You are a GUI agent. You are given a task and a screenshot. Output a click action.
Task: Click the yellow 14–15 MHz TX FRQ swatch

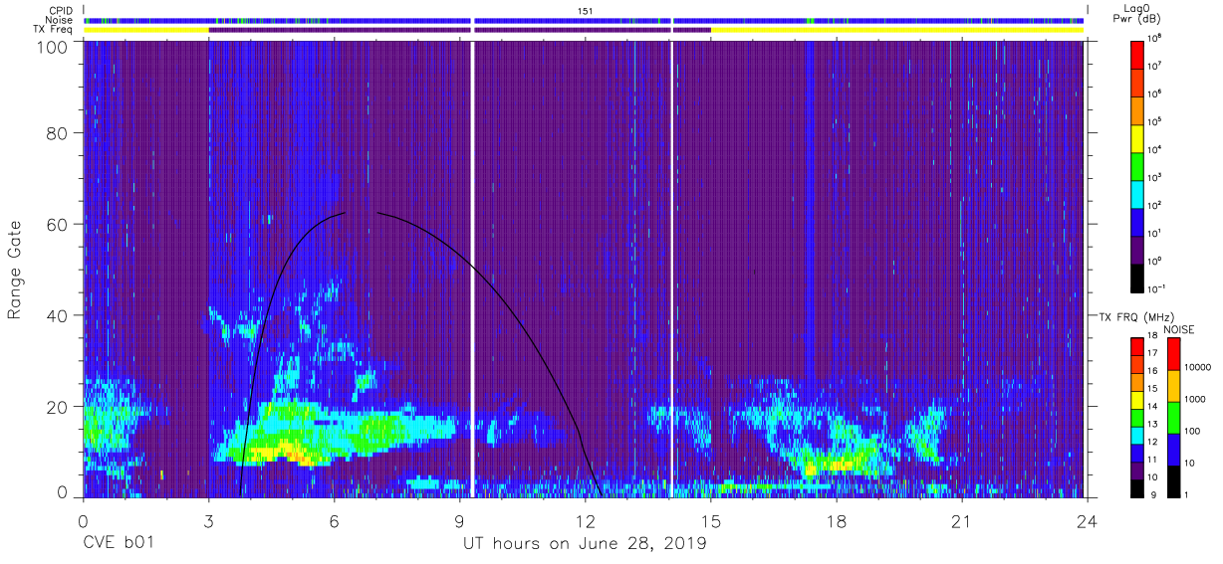click(x=1137, y=399)
